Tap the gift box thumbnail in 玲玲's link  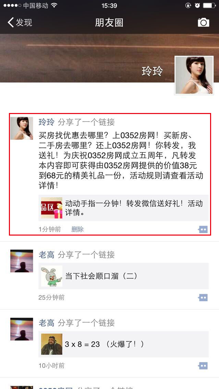click(52, 208)
